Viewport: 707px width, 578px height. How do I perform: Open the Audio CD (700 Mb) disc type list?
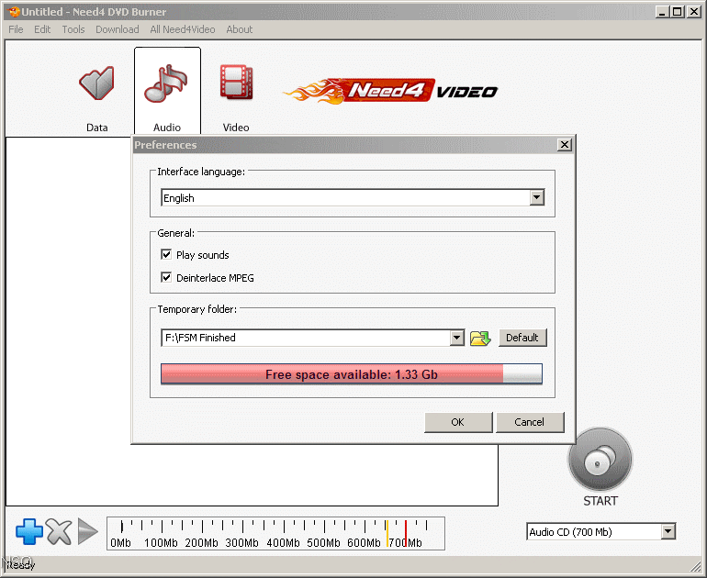668,531
